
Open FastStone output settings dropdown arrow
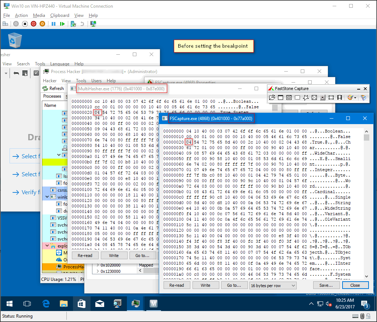click(355, 98)
